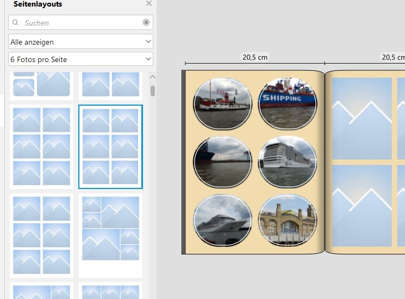The height and width of the screenshot is (299, 405).
Task: Open the 'Alle anzeigen' dropdown
Action: point(80,41)
